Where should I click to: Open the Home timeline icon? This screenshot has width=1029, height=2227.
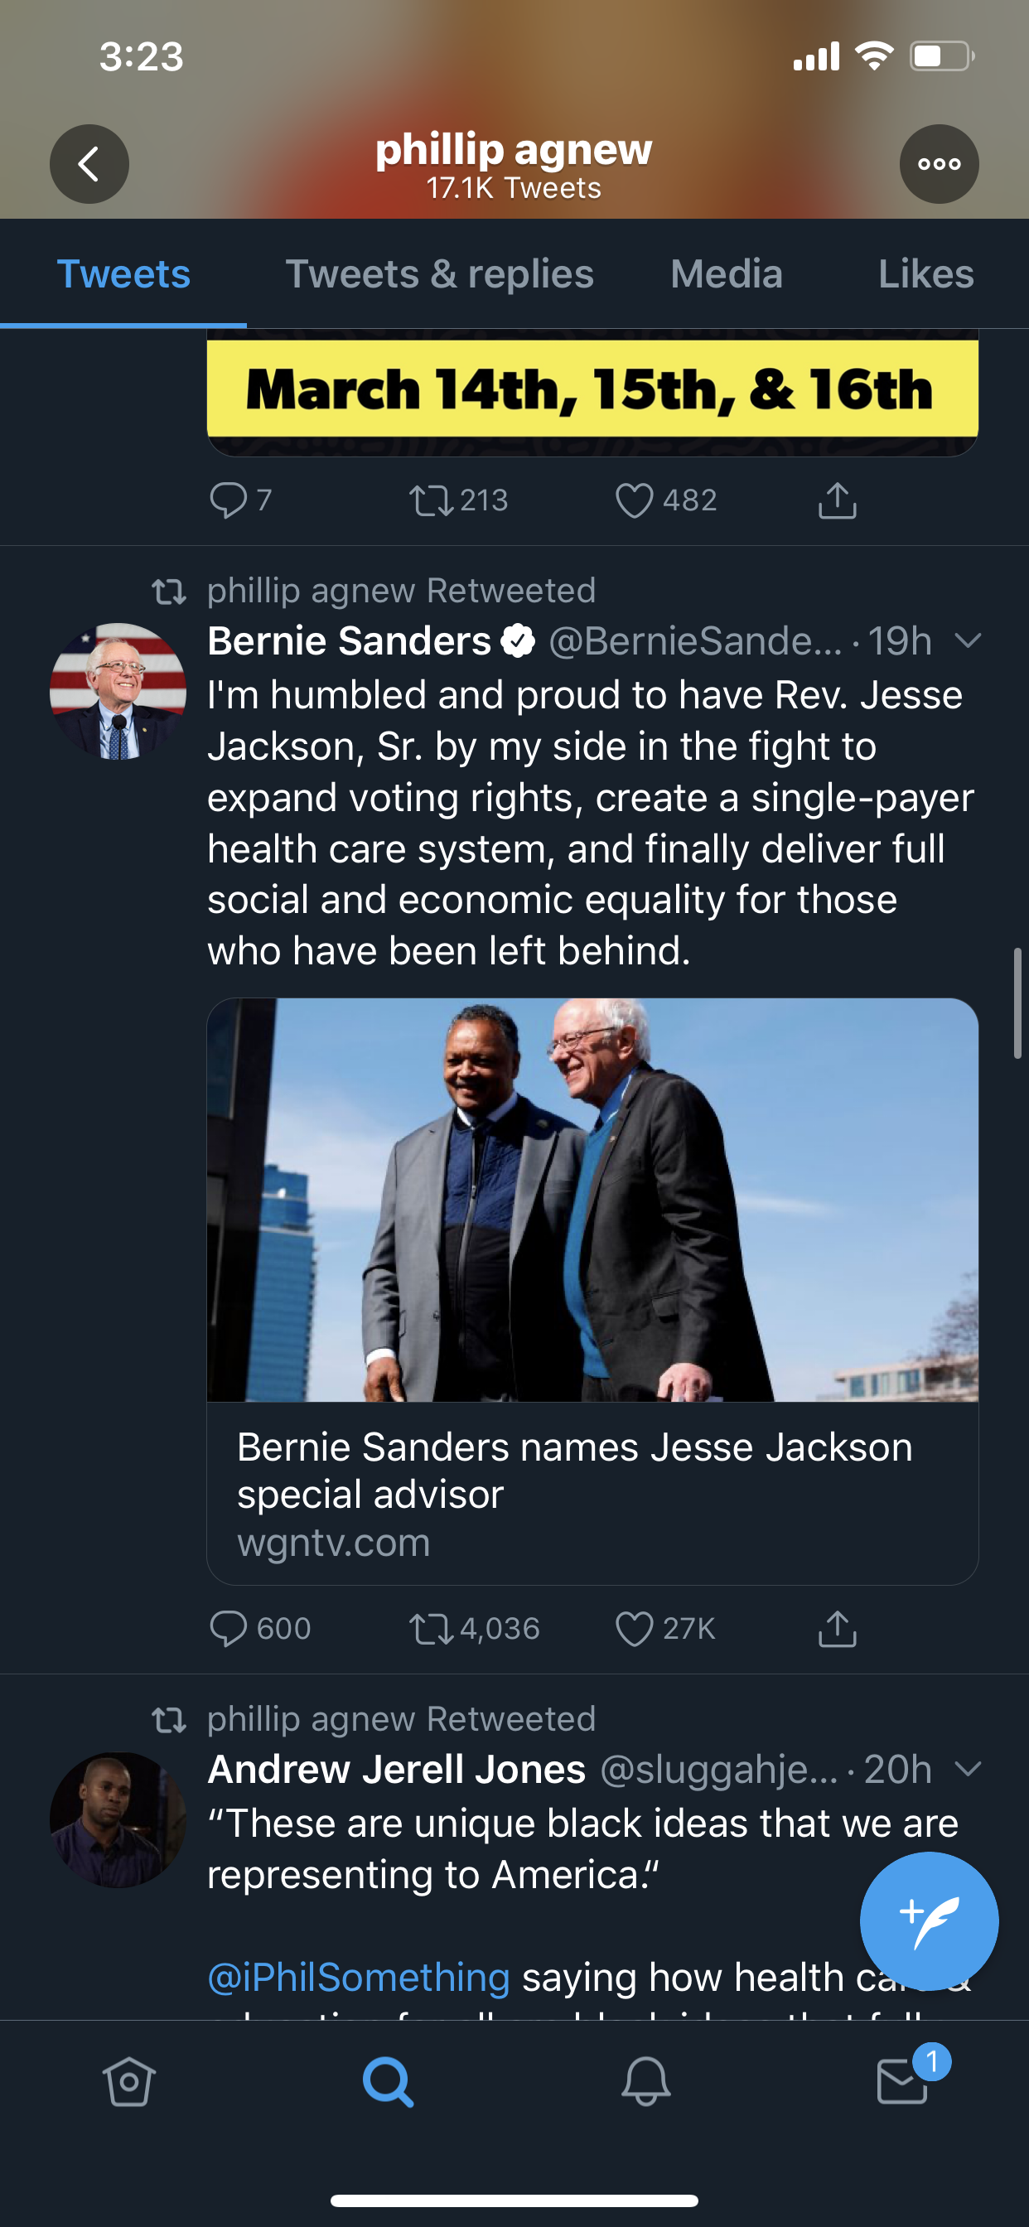pyautogui.click(x=129, y=2081)
